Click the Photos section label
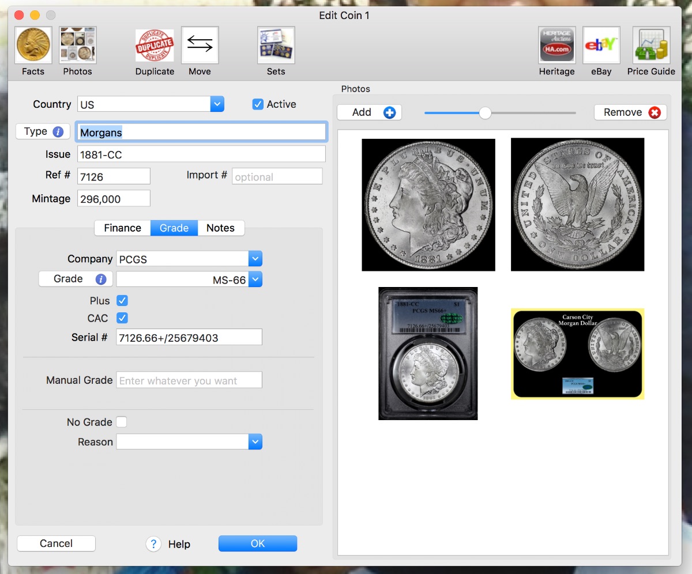The height and width of the screenshot is (574, 692). (x=356, y=89)
